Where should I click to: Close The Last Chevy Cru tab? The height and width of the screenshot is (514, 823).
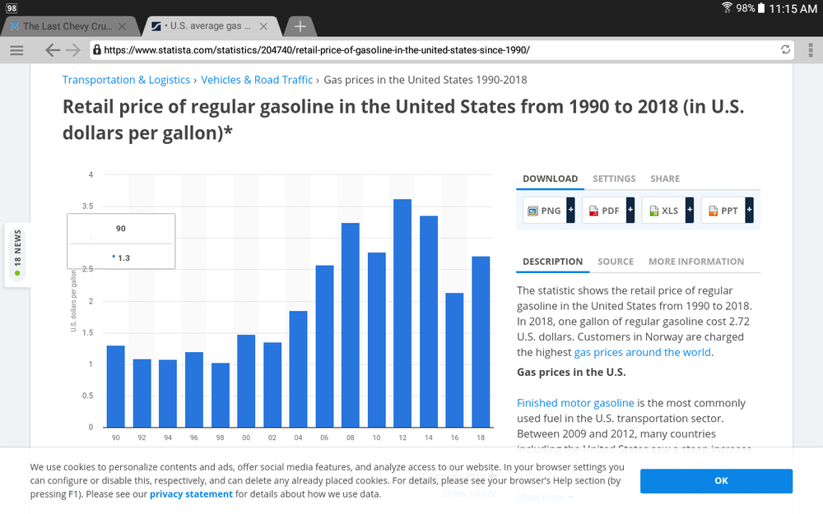click(x=123, y=26)
